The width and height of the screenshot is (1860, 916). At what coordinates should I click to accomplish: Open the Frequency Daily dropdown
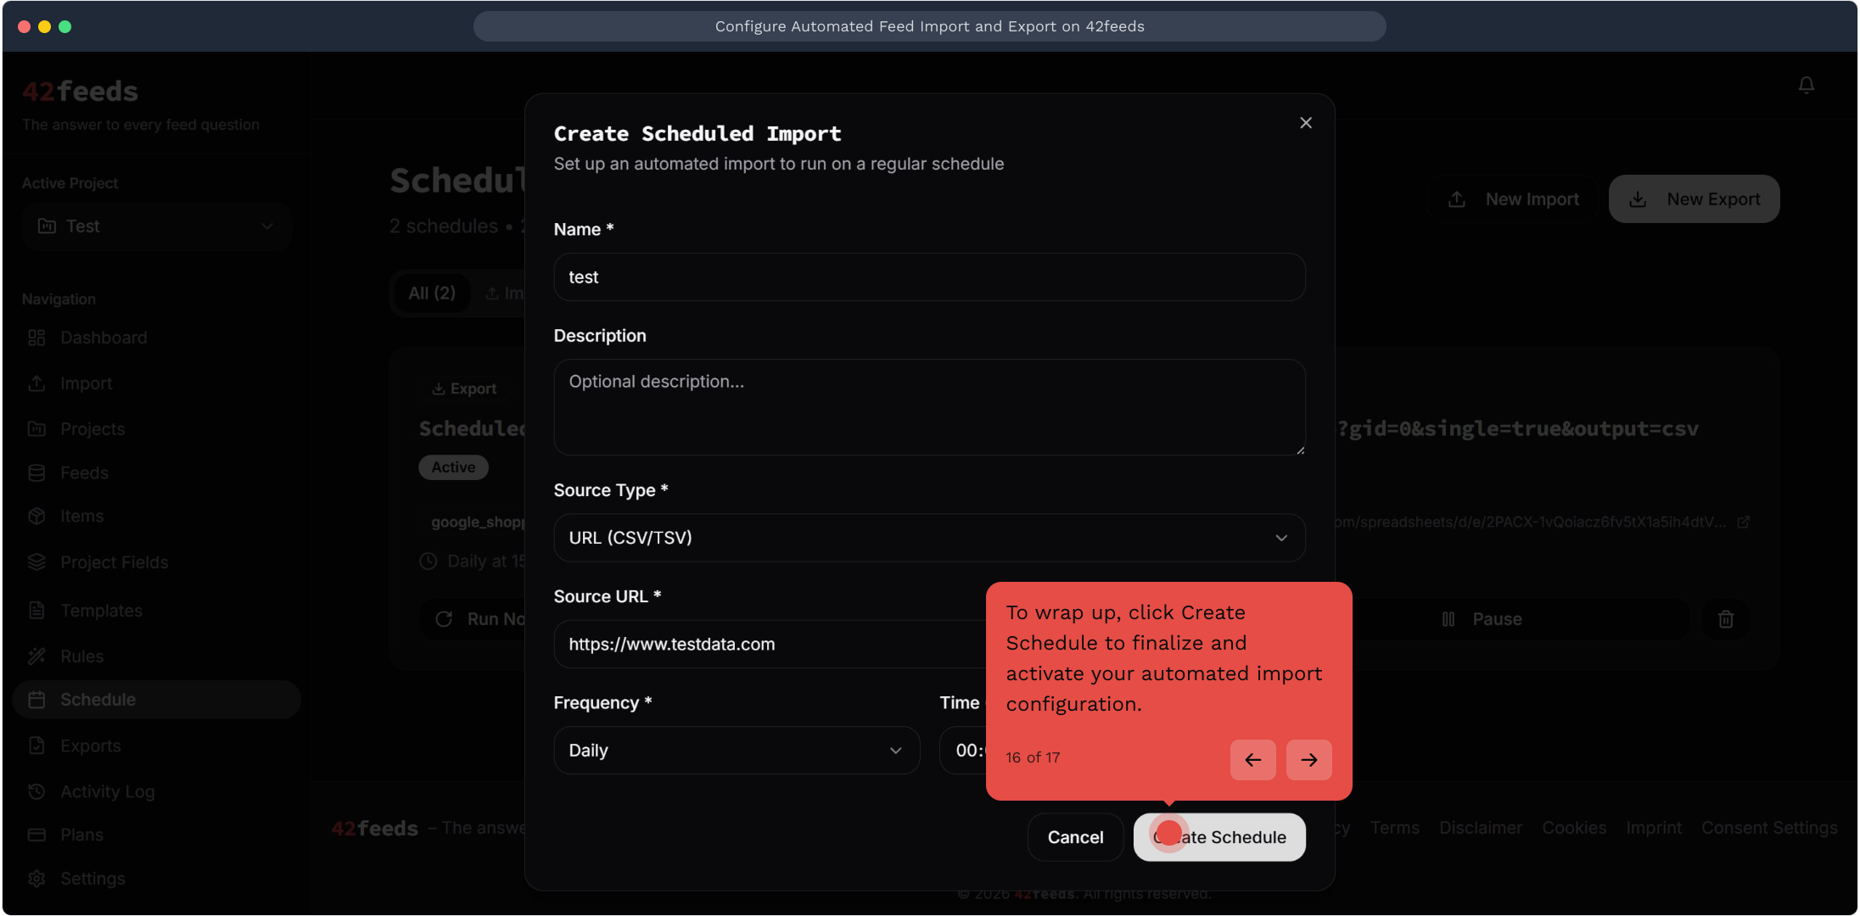(x=736, y=751)
